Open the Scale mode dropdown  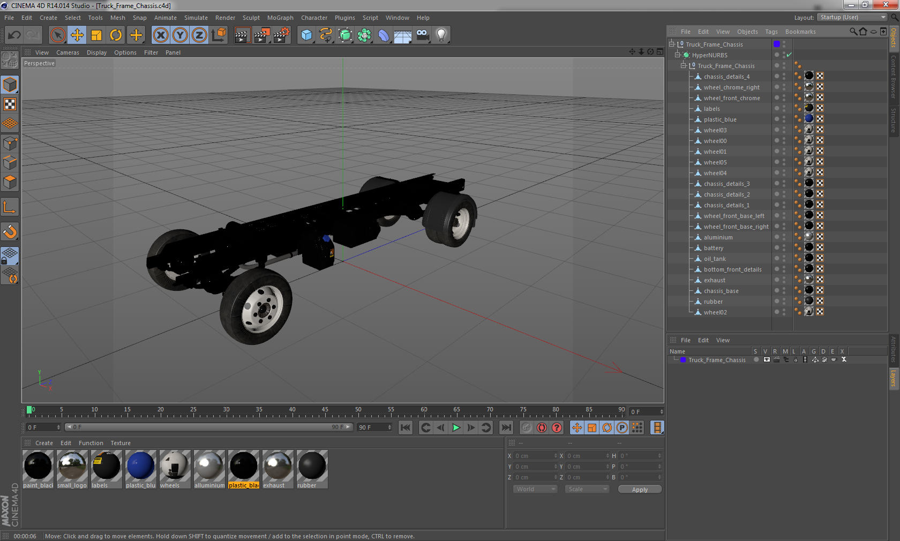pyautogui.click(x=587, y=489)
